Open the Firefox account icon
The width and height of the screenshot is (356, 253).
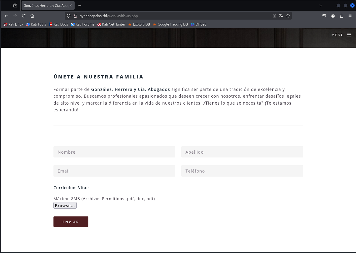pyautogui.click(x=333, y=16)
